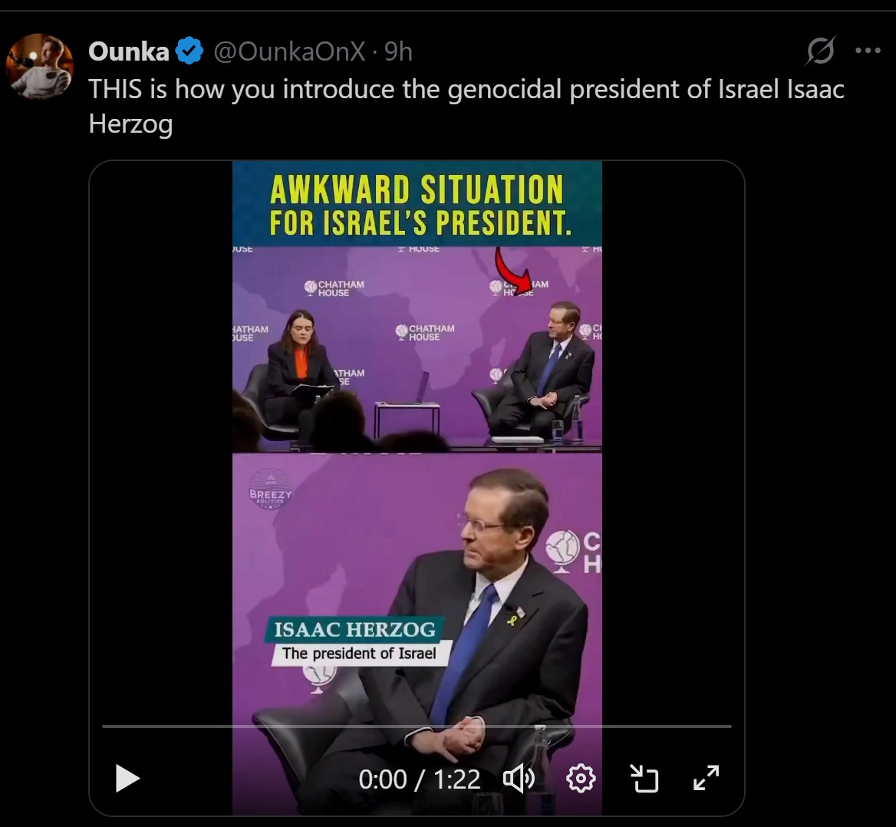Mute the video with the speaker icon
The height and width of the screenshot is (827, 896).
519,779
